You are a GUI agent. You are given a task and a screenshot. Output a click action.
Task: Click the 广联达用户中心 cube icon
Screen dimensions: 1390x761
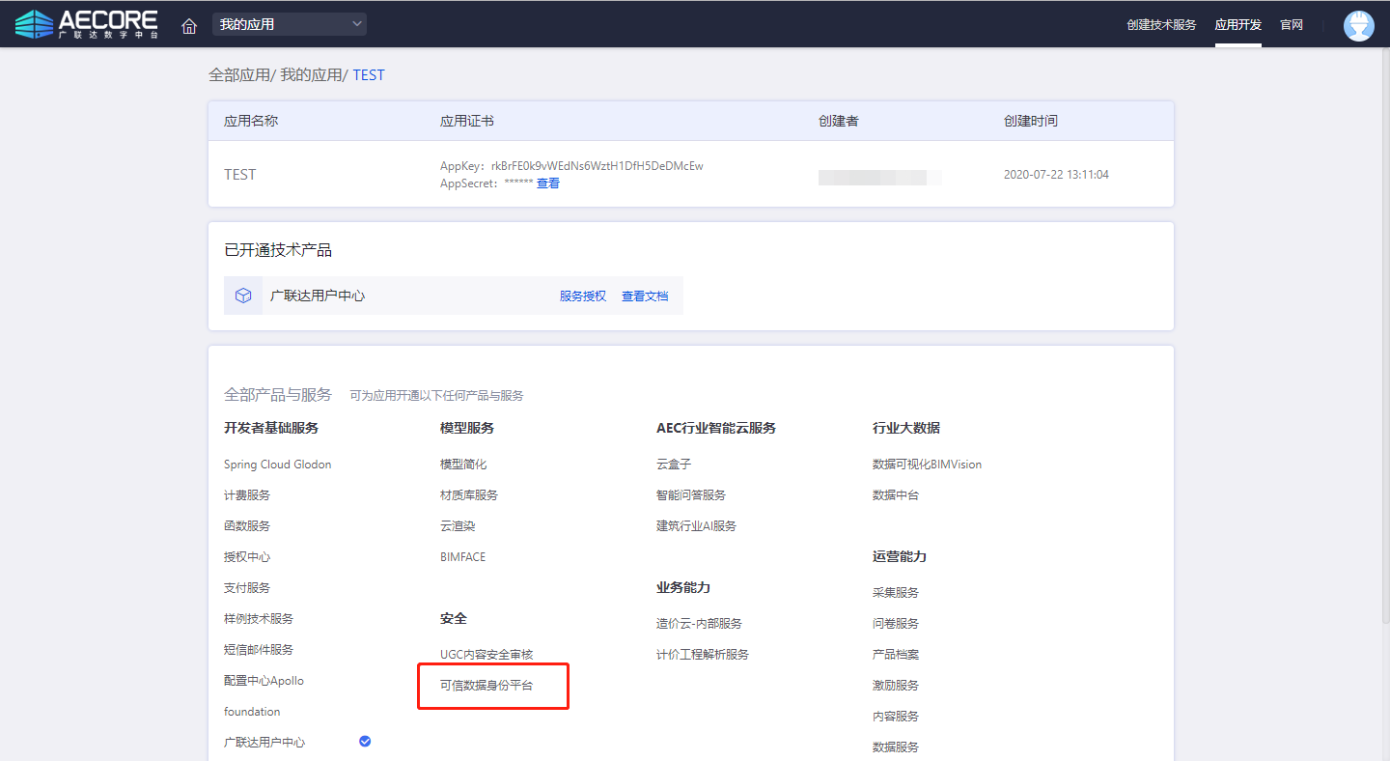tap(243, 296)
